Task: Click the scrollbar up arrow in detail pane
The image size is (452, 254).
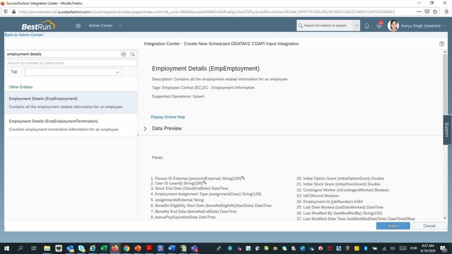Action: (x=445, y=52)
